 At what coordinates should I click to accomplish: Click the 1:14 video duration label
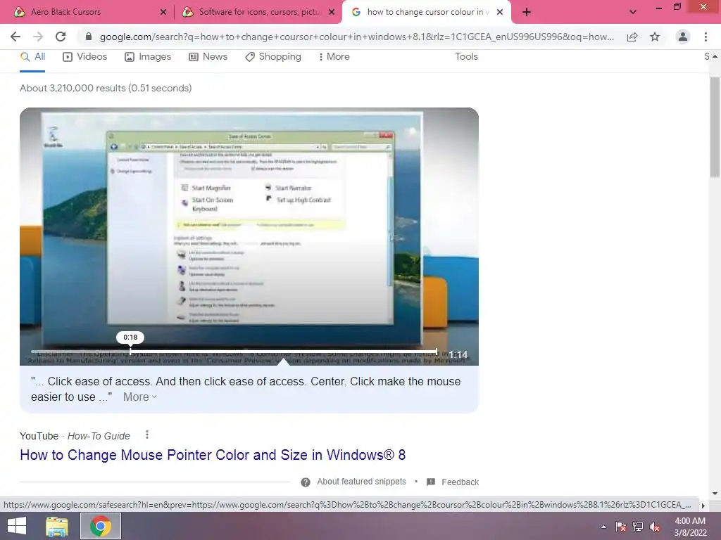458,354
